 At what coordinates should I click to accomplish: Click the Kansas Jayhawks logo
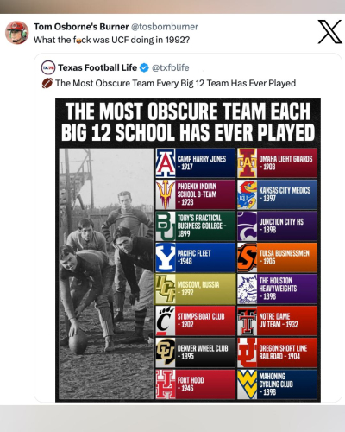247,194
